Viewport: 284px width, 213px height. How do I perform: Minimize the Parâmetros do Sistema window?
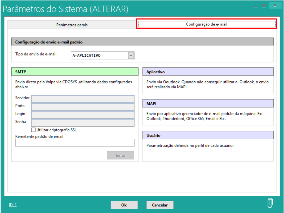[x=256, y=6]
